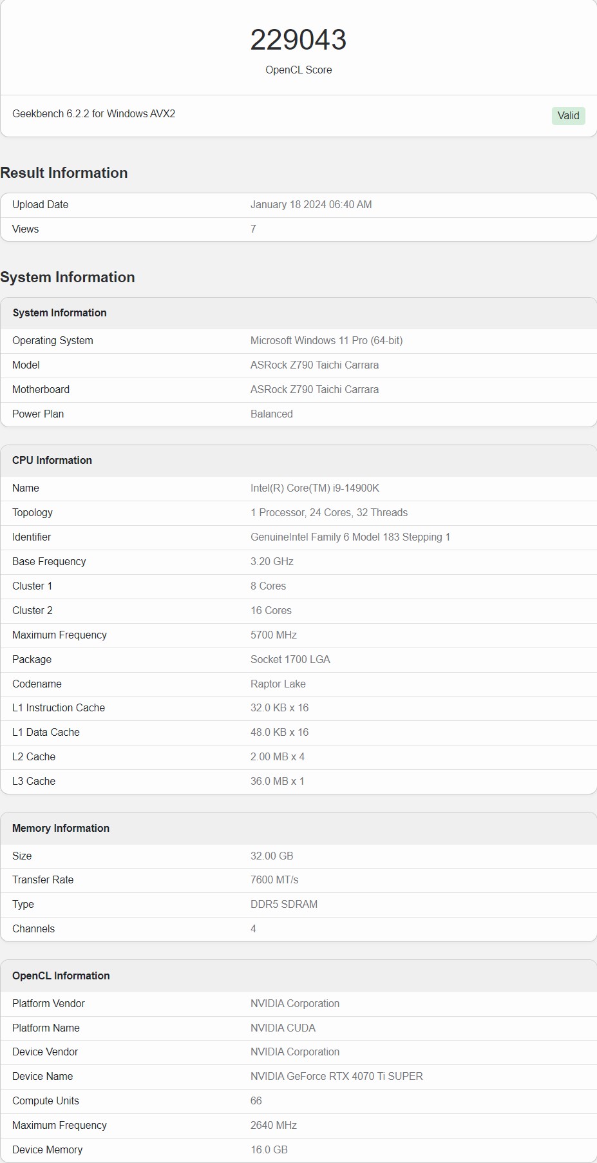Select Platform Vendor 'NVIDIA Corporation' value
This screenshot has height=1163, width=597.
295,1003
